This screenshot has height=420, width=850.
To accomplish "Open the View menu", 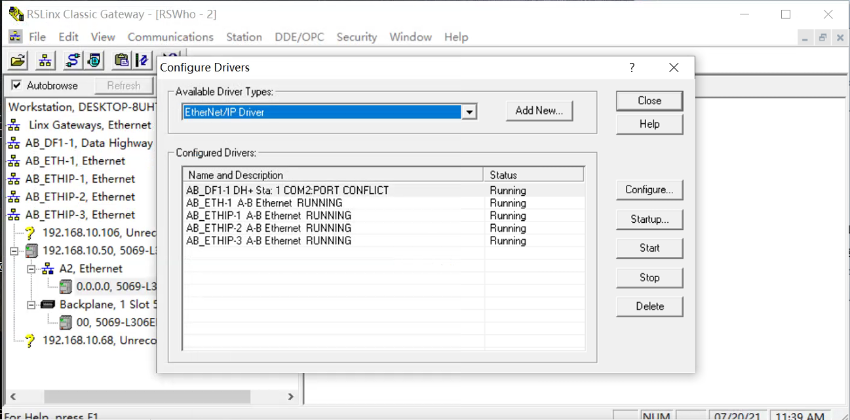I will point(103,37).
